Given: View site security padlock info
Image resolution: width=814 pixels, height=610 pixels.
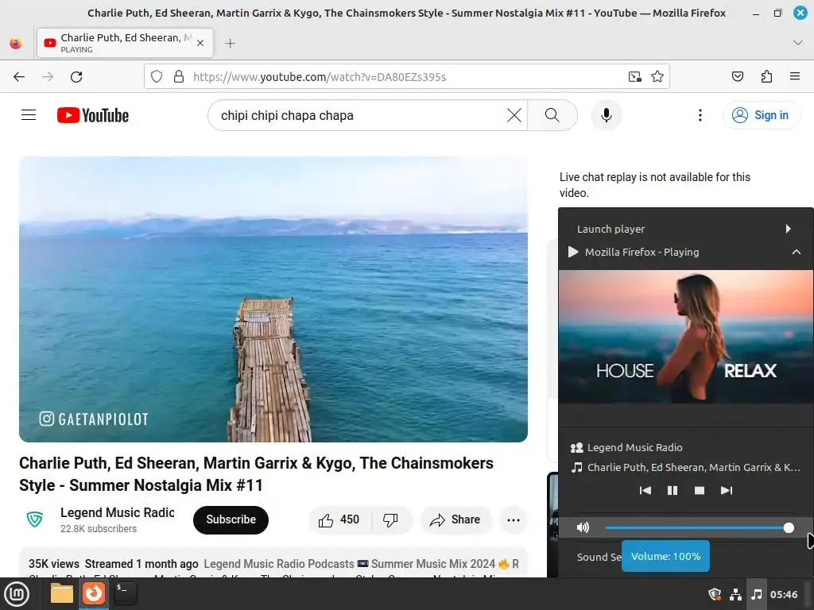Looking at the screenshot, I should click(x=179, y=77).
